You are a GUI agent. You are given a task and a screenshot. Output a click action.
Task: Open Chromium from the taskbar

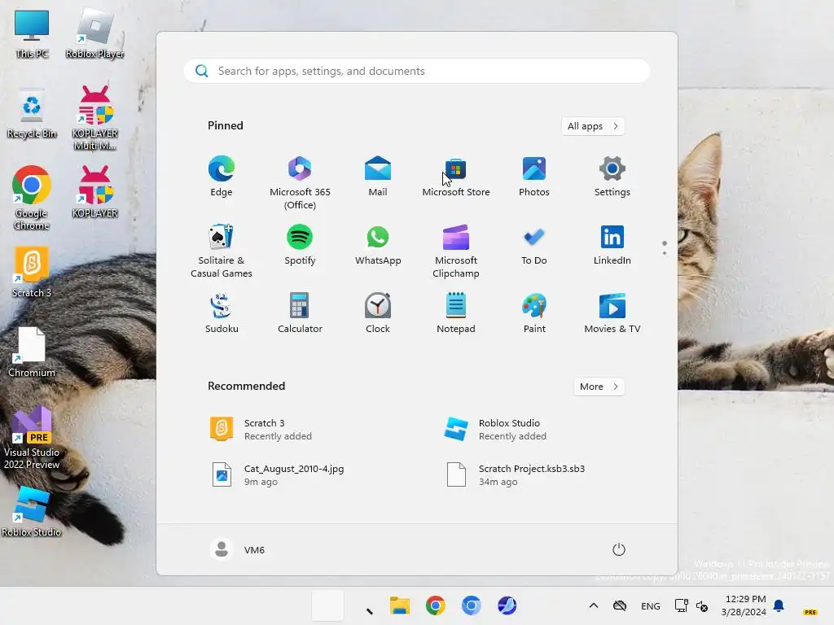(472, 605)
